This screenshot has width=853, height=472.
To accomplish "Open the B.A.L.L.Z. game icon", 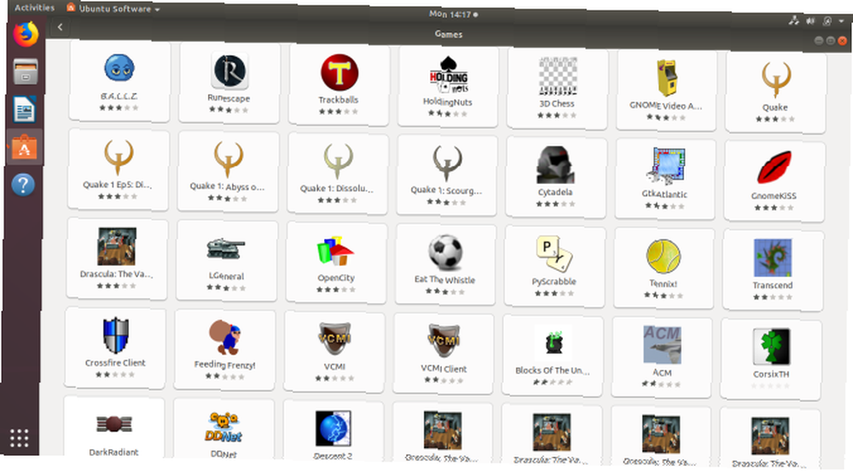I will pyautogui.click(x=119, y=69).
